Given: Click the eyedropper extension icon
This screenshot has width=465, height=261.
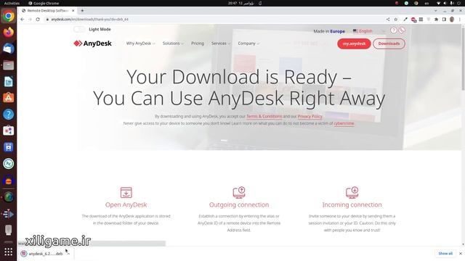Looking at the screenshot, I should (405, 20).
